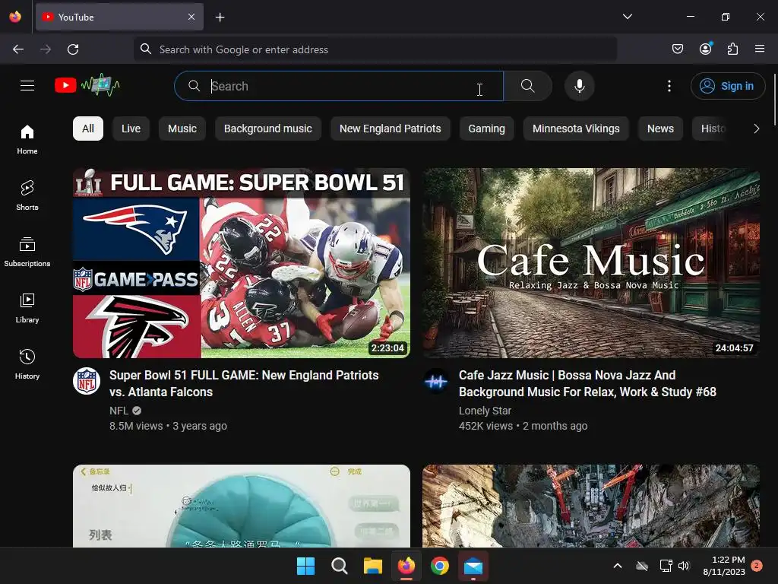The width and height of the screenshot is (778, 584).
Task: Open Windows taskbar search
Action: 340,566
